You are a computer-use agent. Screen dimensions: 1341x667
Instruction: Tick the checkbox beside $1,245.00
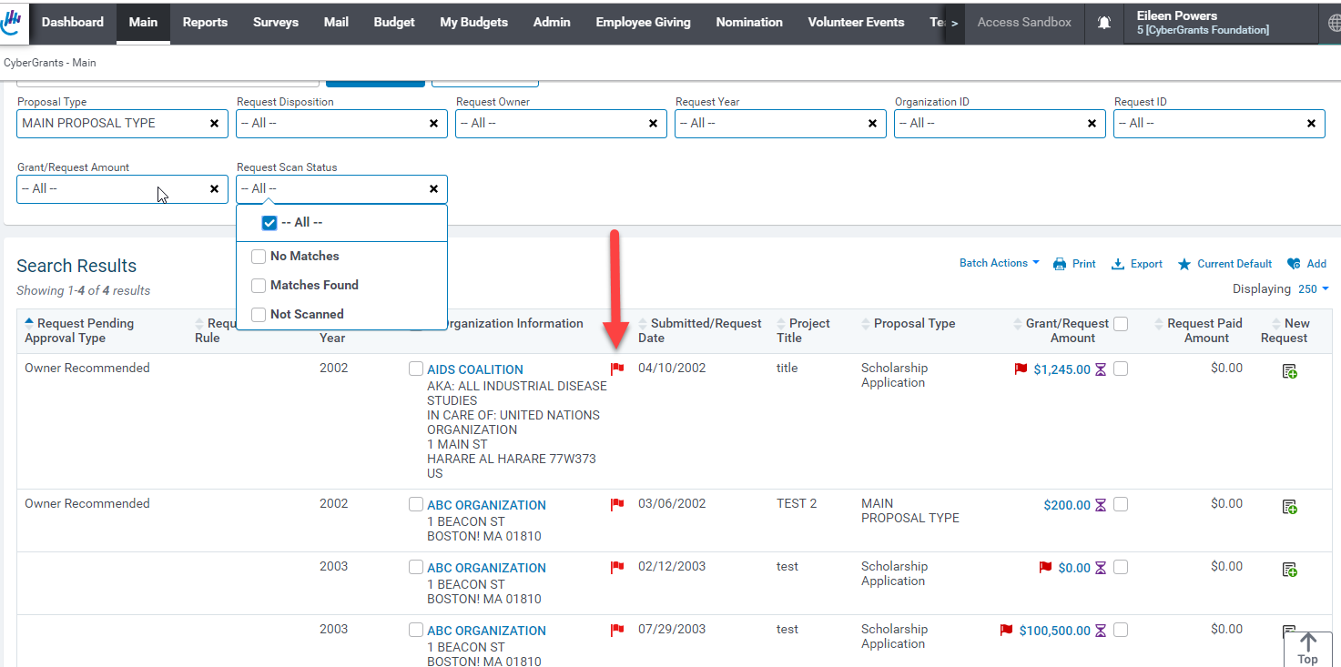pos(1121,369)
